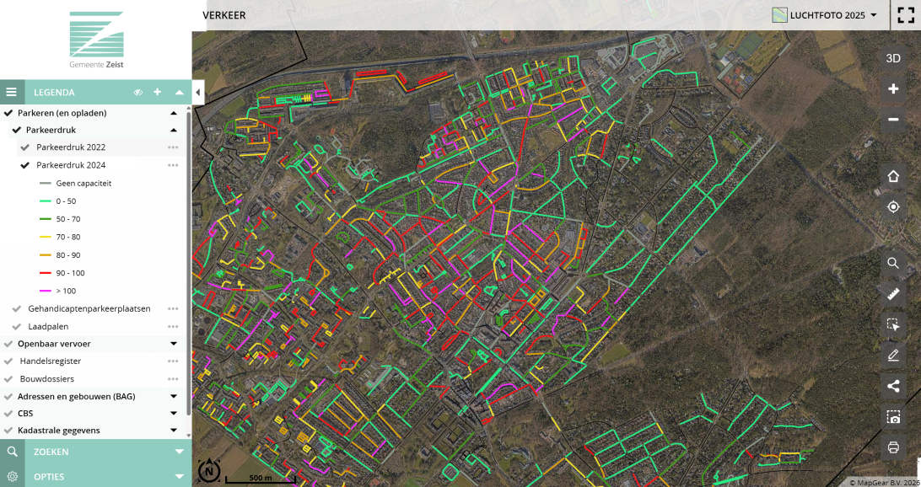Click the magnifier icon beside ZOEKEN

13,452
